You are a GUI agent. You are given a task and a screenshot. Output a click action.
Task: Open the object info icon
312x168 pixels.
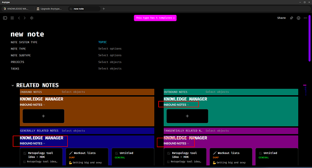point(298,18)
